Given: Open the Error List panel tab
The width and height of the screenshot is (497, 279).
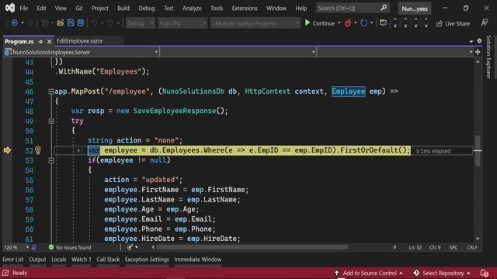Looking at the screenshot, I should click(x=13, y=260).
